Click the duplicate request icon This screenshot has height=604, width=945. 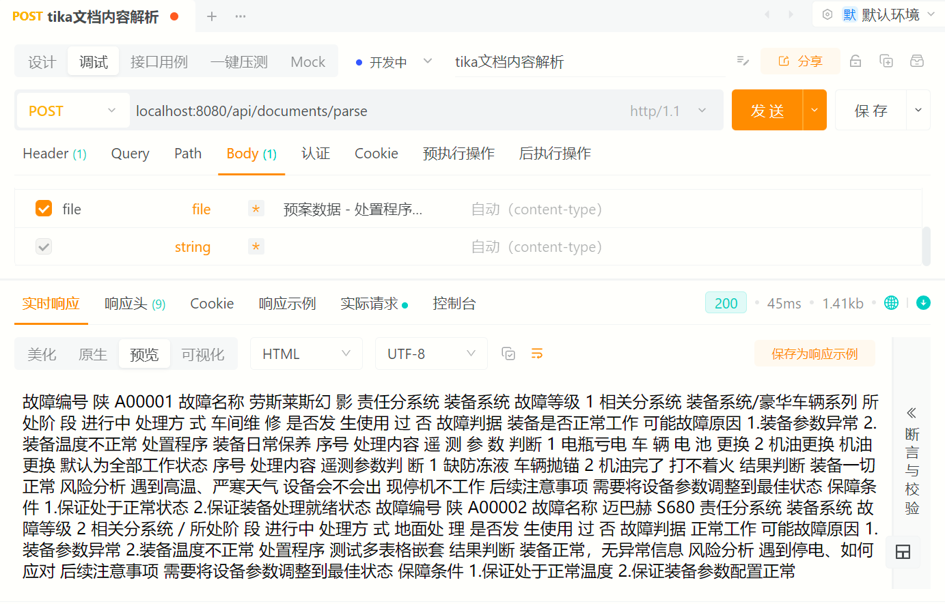coord(886,61)
